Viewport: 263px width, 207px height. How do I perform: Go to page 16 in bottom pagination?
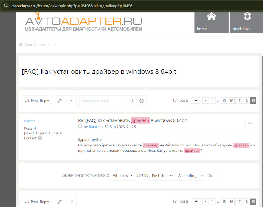click(x=231, y=202)
